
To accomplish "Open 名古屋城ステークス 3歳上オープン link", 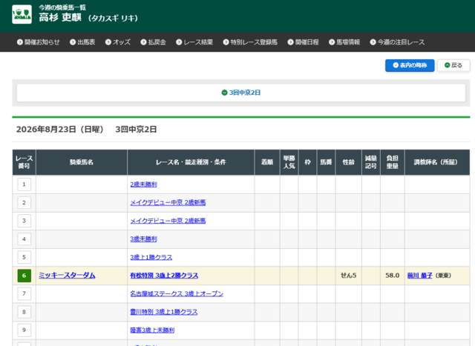I will pos(177,293).
